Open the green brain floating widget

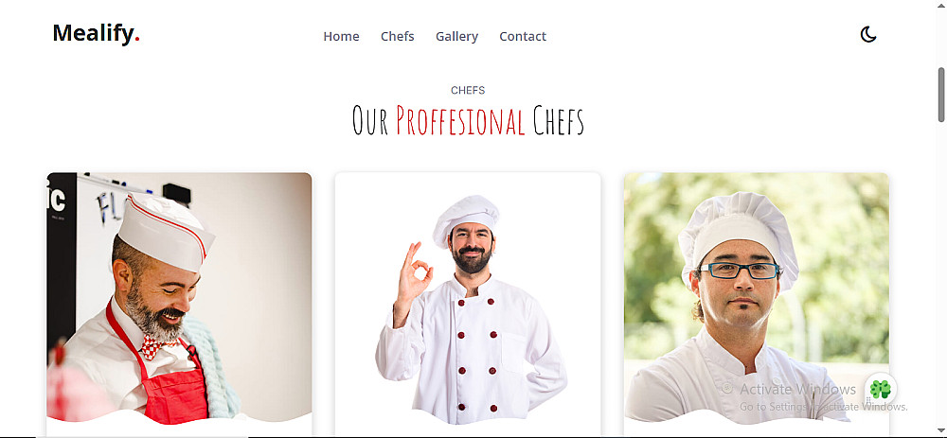coord(881,389)
